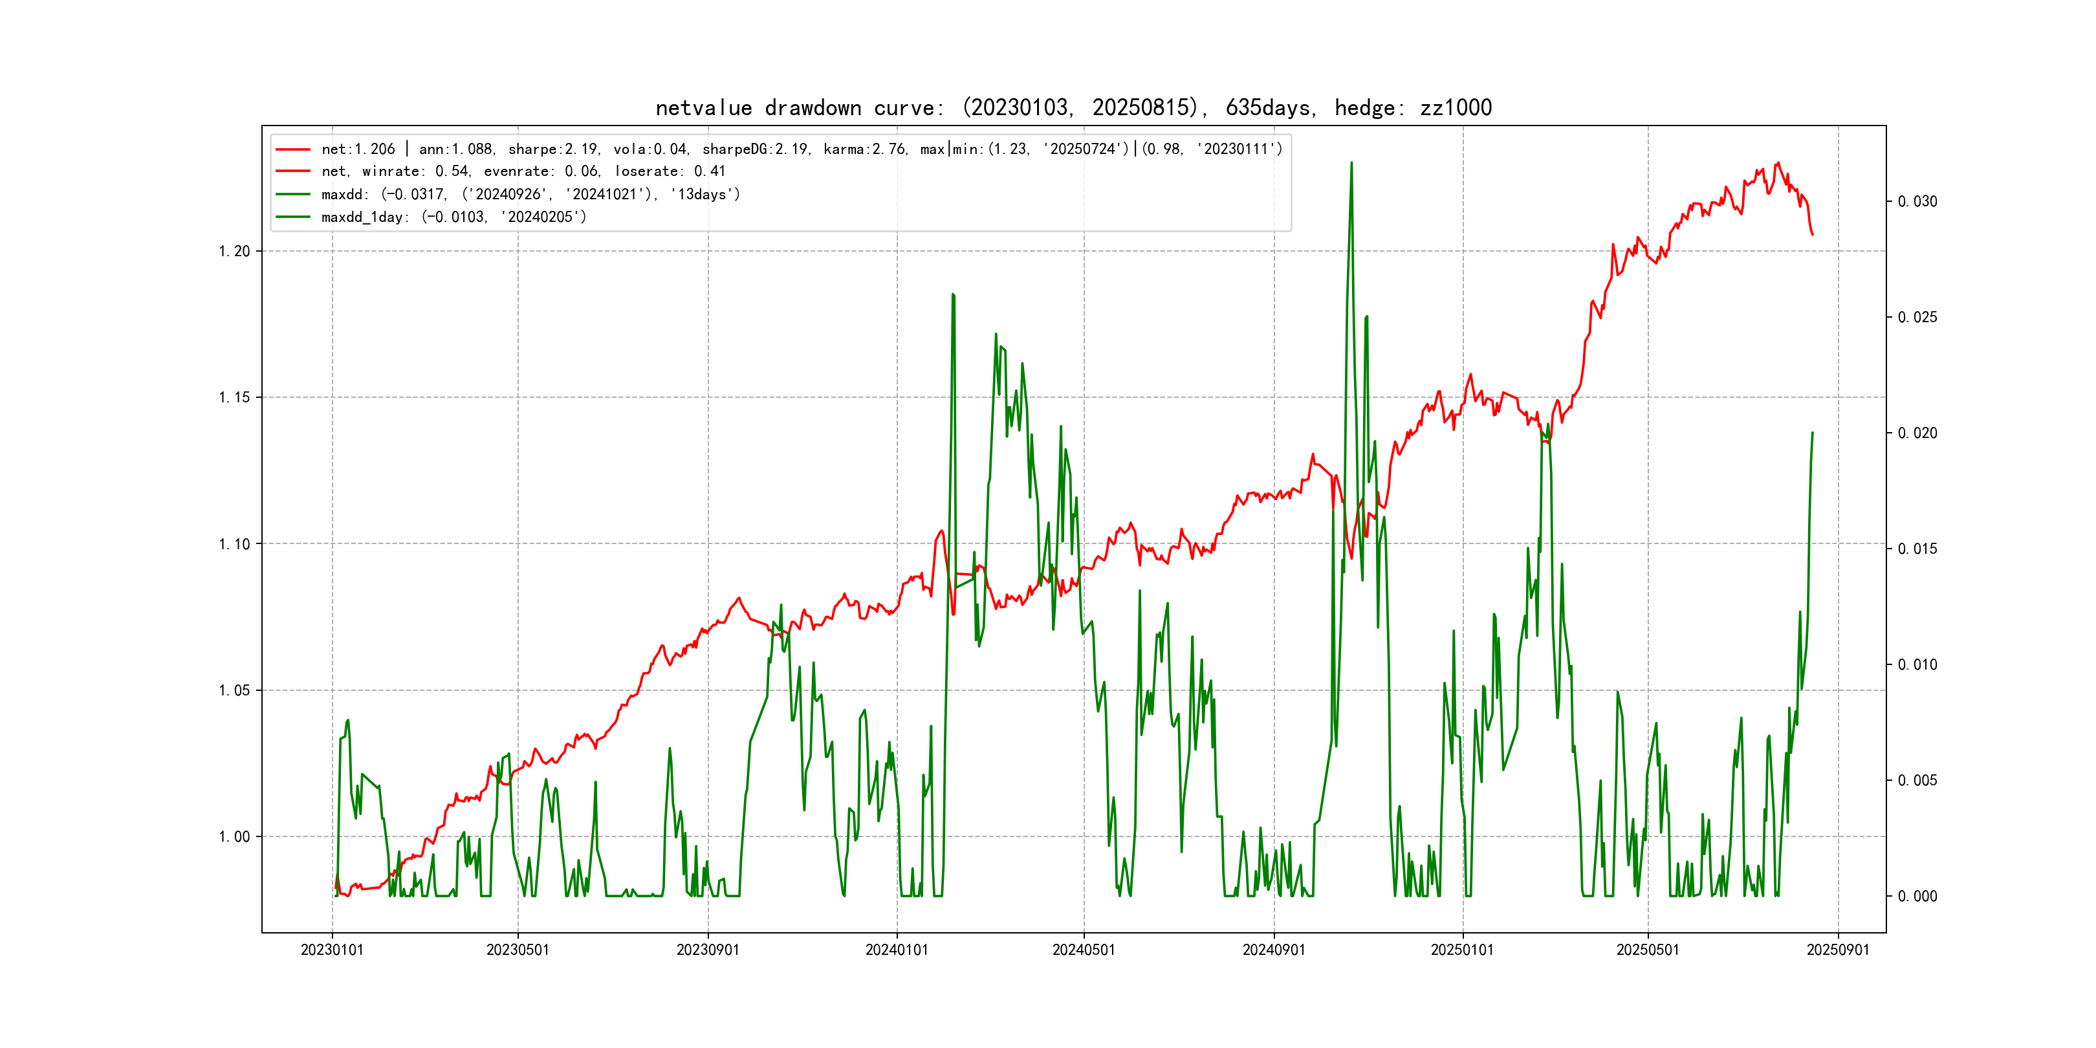This screenshot has width=2096, height=1048.
Task: Click the 20250501 x-axis date label
Action: [x=1648, y=950]
